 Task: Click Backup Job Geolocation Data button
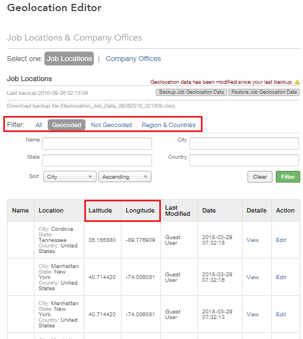pyautogui.click(x=191, y=92)
